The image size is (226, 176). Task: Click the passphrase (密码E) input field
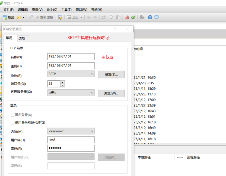pyautogui.click(x=71, y=166)
